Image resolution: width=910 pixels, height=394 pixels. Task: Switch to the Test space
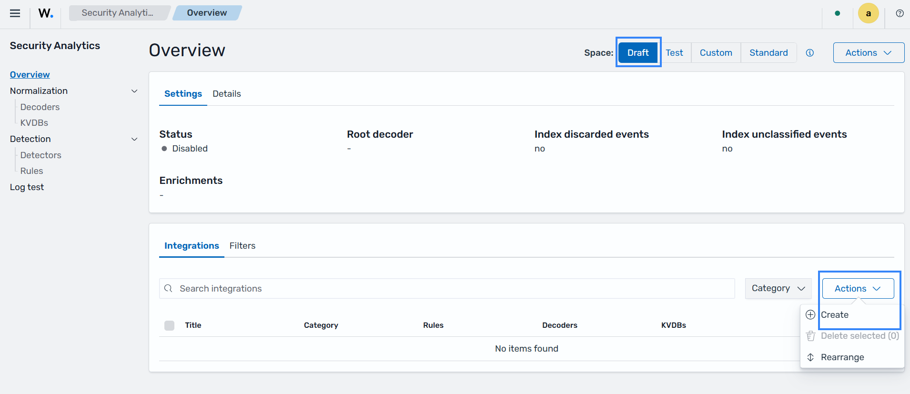674,53
